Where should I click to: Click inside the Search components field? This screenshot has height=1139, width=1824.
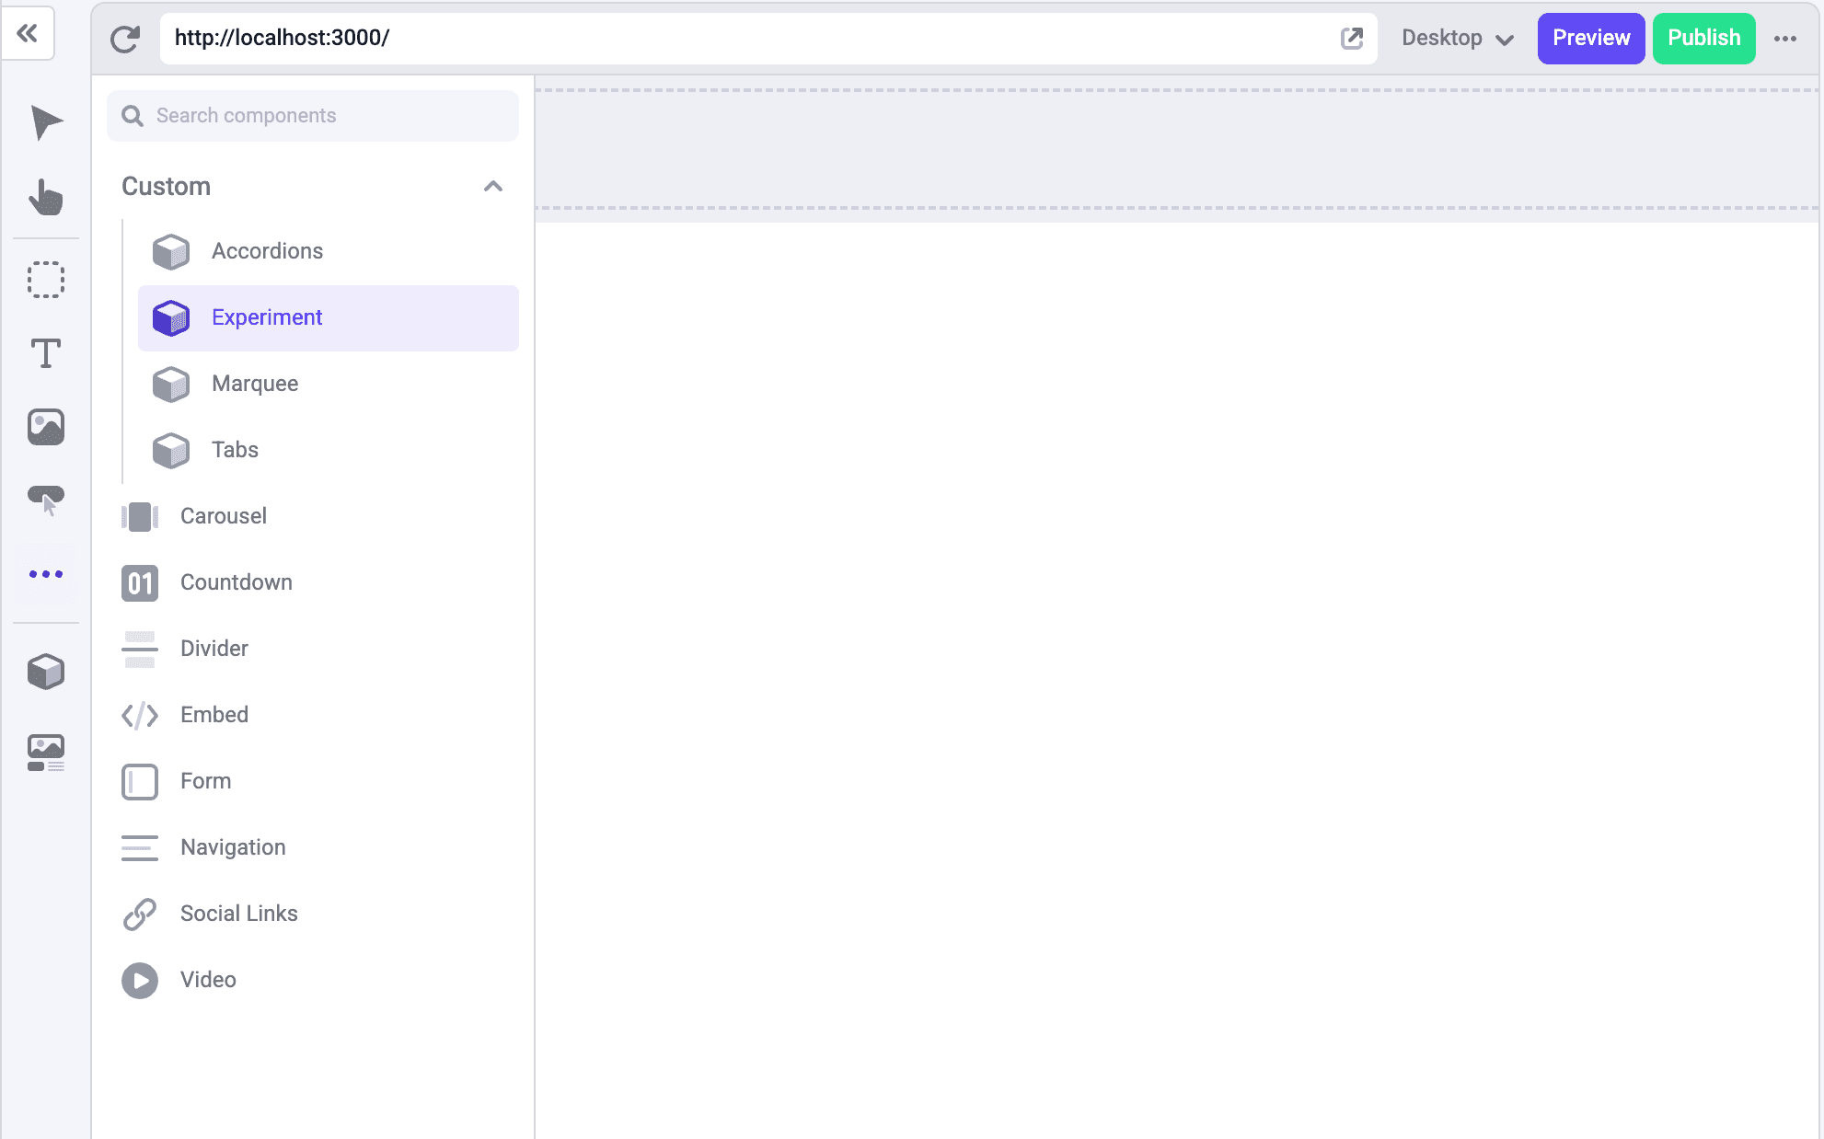click(x=312, y=115)
